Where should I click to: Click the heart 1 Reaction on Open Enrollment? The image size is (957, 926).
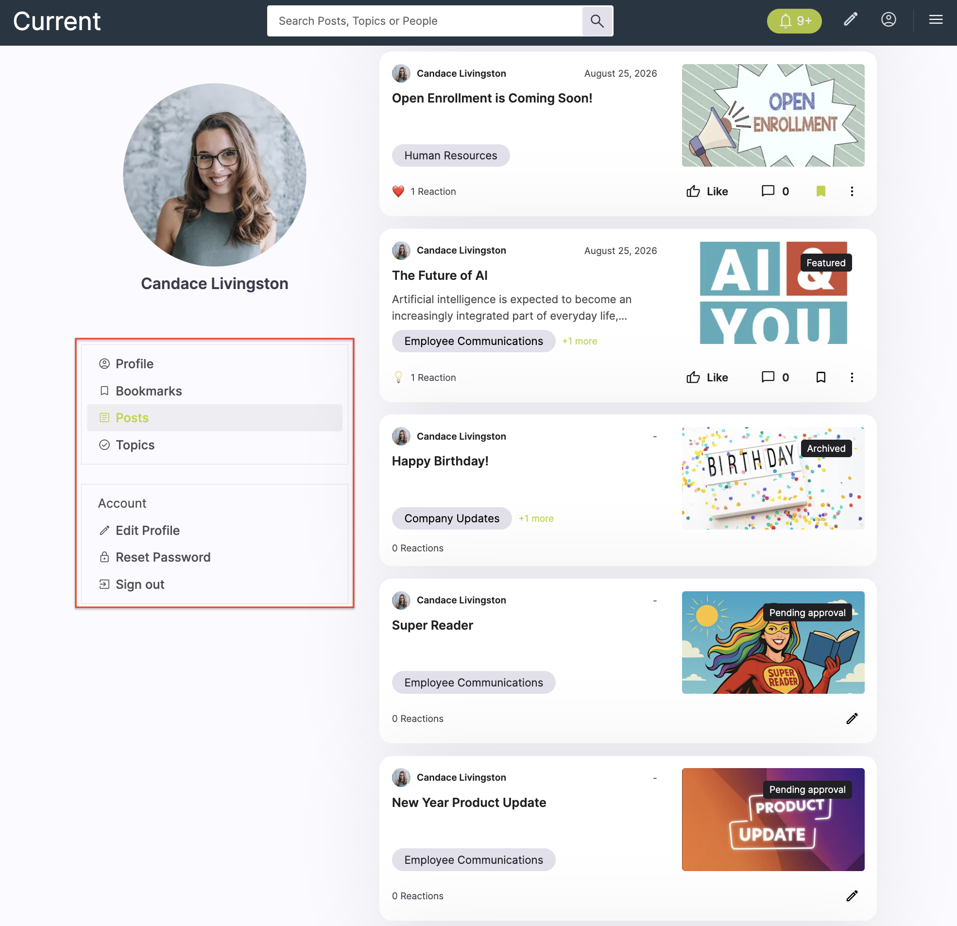424,191
